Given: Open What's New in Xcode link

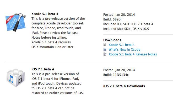Looking at the screenshot, I should coord(124,50).
